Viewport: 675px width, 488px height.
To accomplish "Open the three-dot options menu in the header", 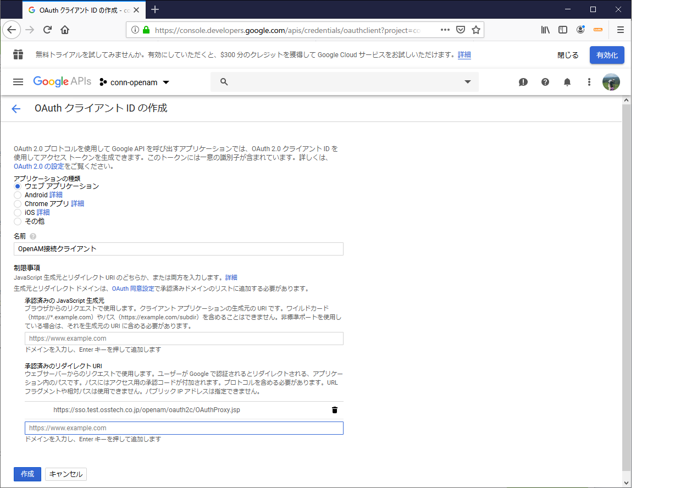I will pos(589,81).
